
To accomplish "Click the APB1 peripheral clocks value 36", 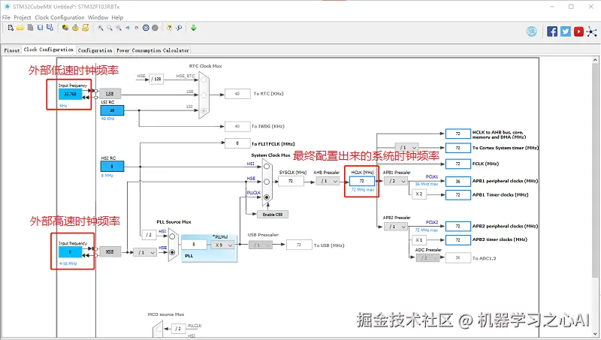I will pos(458,181).
